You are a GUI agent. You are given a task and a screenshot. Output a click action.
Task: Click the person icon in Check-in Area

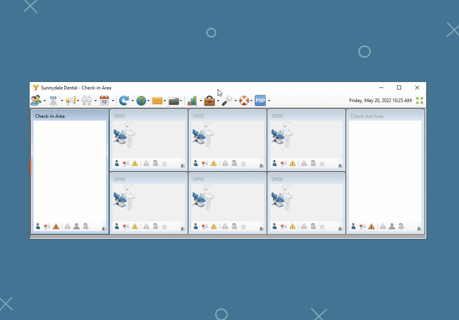38,226
